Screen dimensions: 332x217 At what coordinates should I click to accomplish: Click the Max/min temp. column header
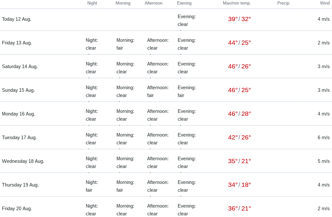point(237,3)
